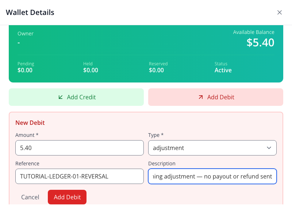Click the Pending $0.00 value
Image resolution: width=292 pixels, height=219 pixels.
(25, 70)
